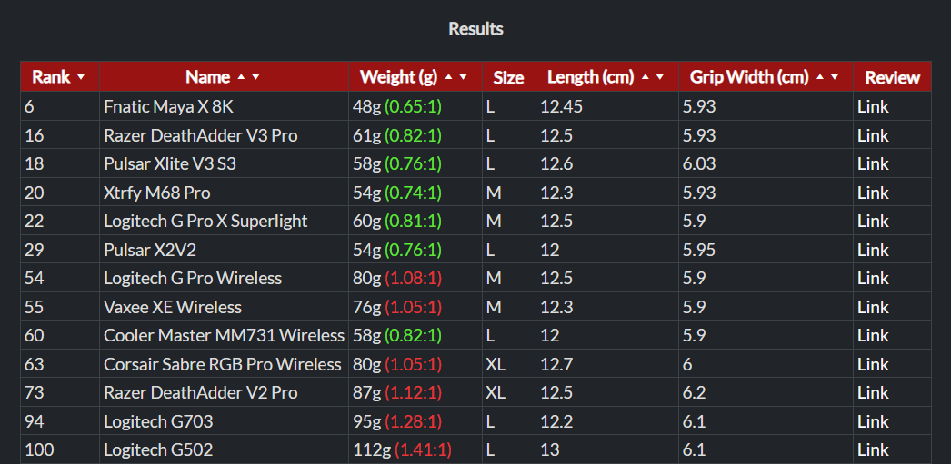Viewport: 951px width, 464px height.
Task: Sort Length column descending arrow
Action: [659, 77]
